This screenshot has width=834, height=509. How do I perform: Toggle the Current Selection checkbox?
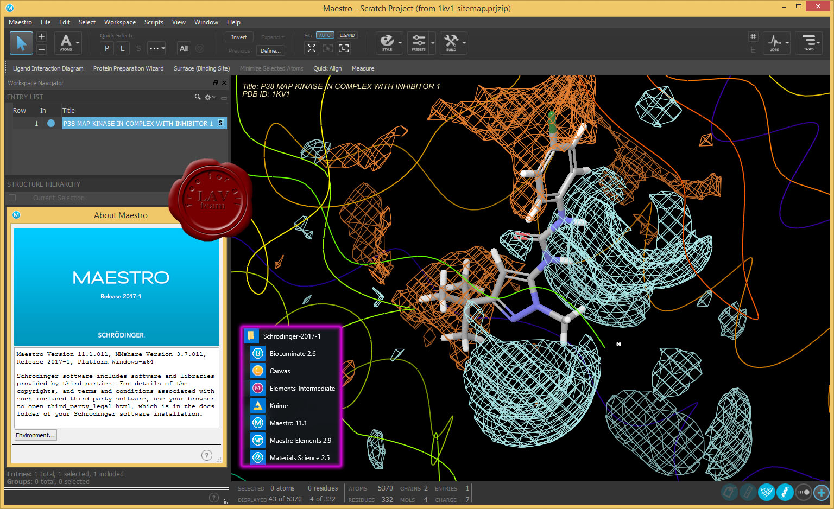pos(12,198)
